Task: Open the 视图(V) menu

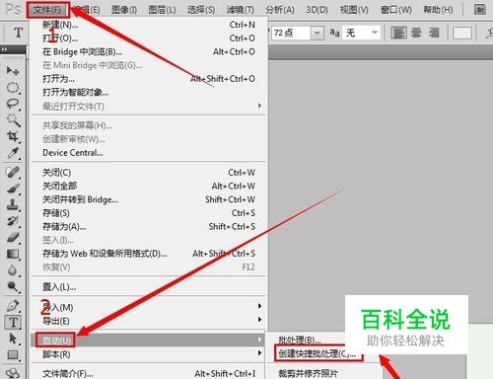Action: pyautogui.click(x=354, y=10)
